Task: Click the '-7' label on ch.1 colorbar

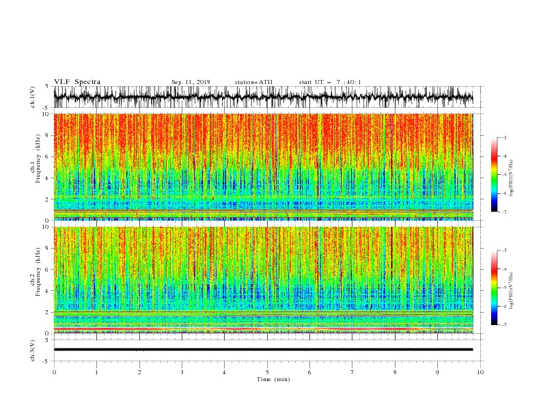Action: (504, 212)
